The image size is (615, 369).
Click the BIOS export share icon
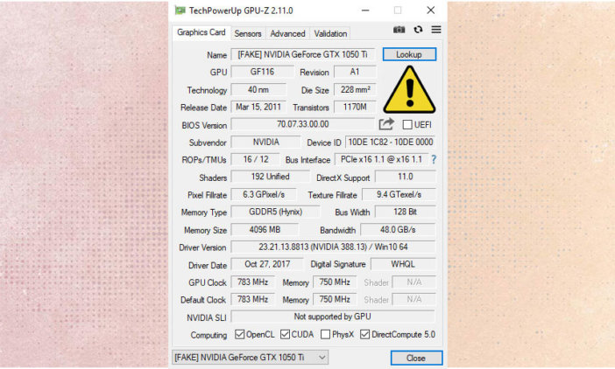coord(386,124)
